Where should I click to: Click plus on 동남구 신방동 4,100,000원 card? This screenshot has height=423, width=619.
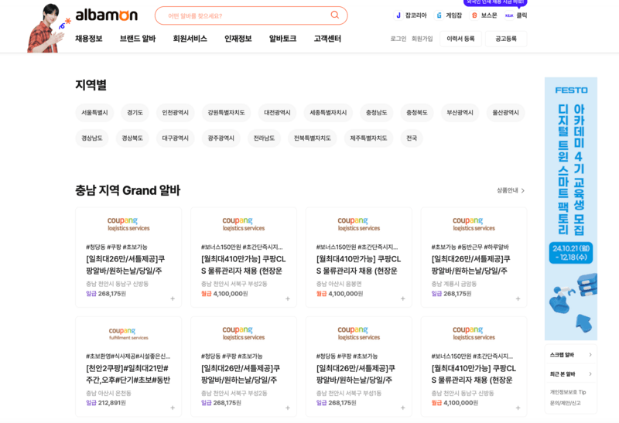(518, 408)
